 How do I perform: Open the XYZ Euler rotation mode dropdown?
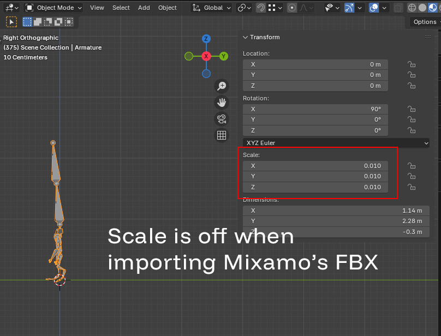tap(336, 143)
